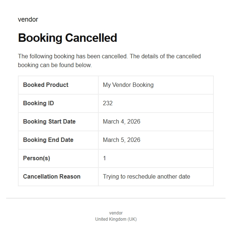231x231 pixels.
Task: Click the Booking Cancelled heading
Action: tap(67, 38)
